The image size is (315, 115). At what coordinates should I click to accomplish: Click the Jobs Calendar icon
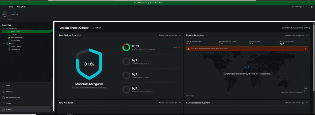pos(9,41)
